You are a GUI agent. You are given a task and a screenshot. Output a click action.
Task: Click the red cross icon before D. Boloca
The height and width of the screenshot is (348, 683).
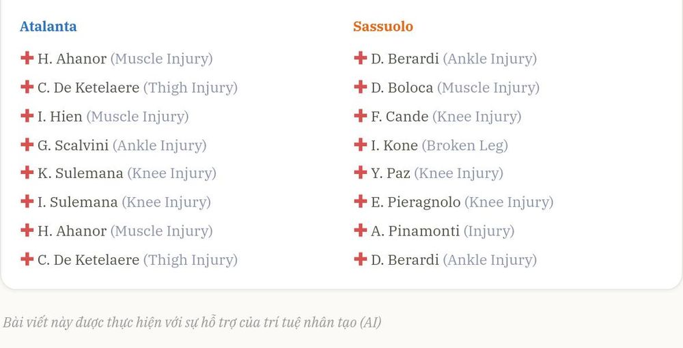click(x=360, y=87)
